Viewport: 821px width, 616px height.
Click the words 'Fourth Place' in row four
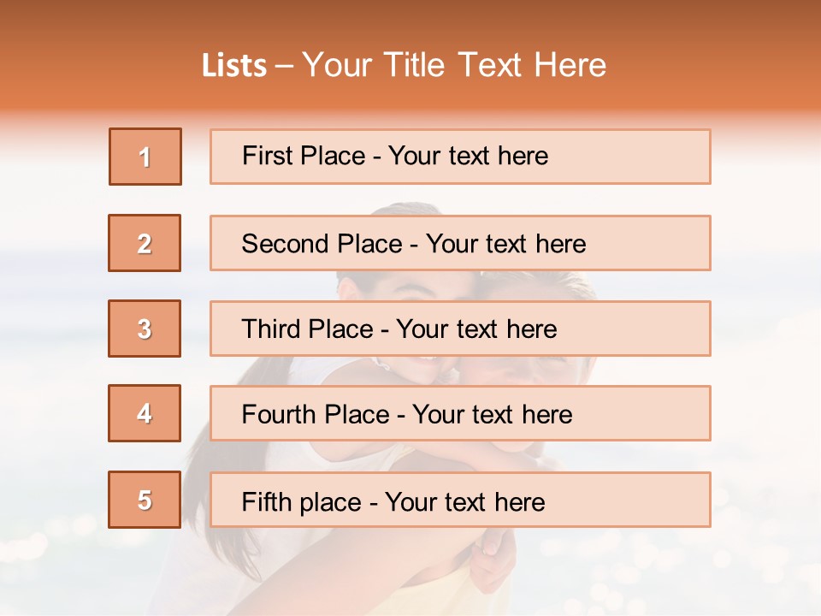tap(315, 415)
